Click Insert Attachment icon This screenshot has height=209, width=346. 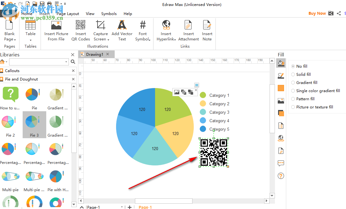[x=188, y=25]
